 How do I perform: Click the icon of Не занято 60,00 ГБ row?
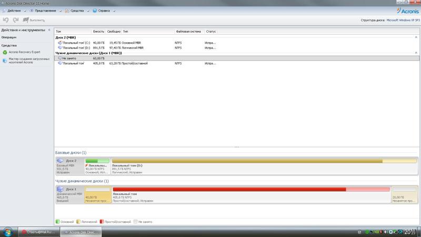(x=60, y=58)
